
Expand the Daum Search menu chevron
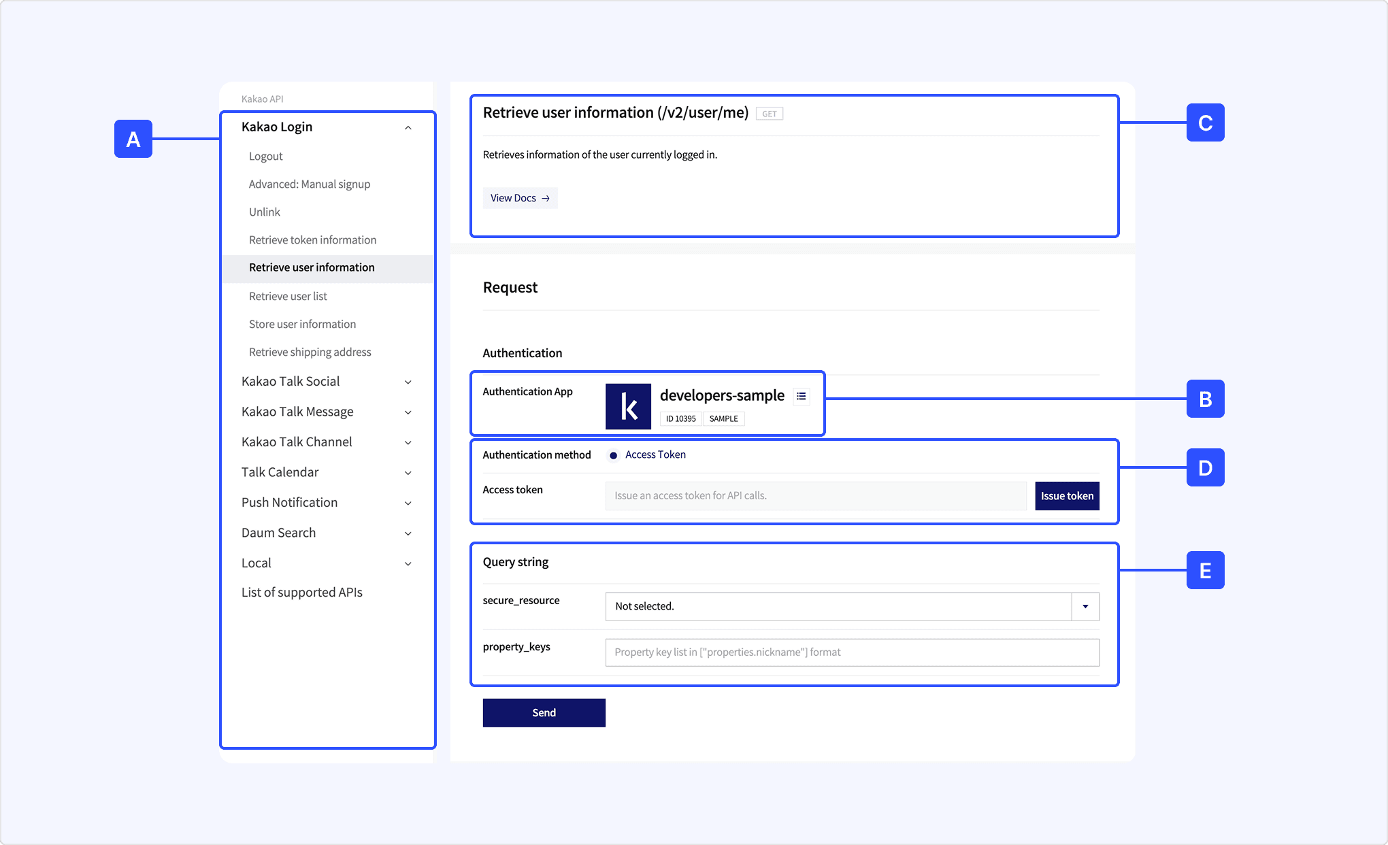[408, 533]
